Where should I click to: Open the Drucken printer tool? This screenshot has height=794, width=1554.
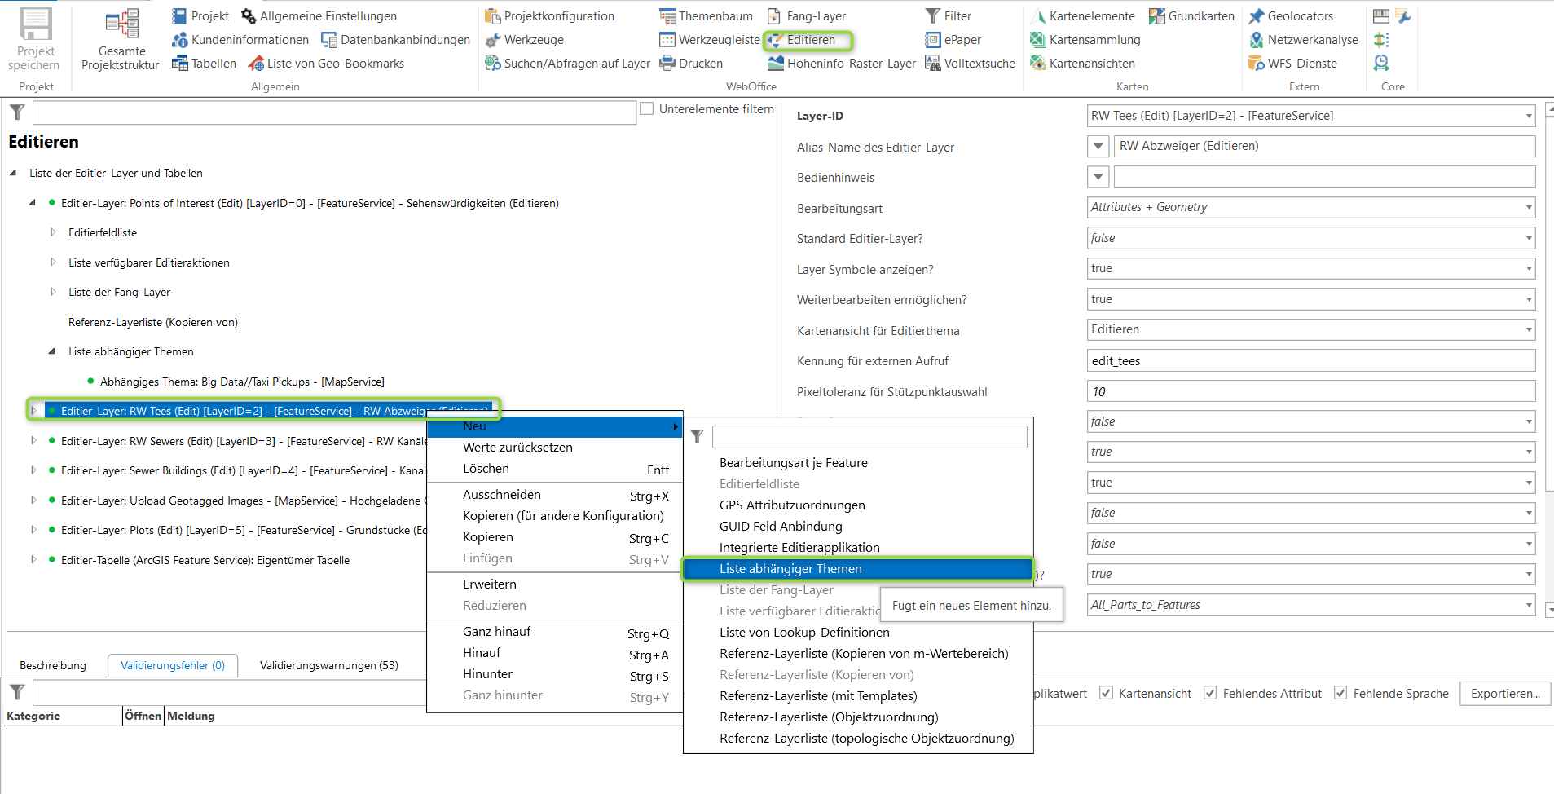(691, 64)
